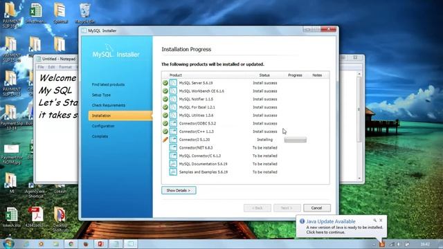Select the Investment Excel file on desktop
Screen dimensions: 443x249
tap(35, 13)
